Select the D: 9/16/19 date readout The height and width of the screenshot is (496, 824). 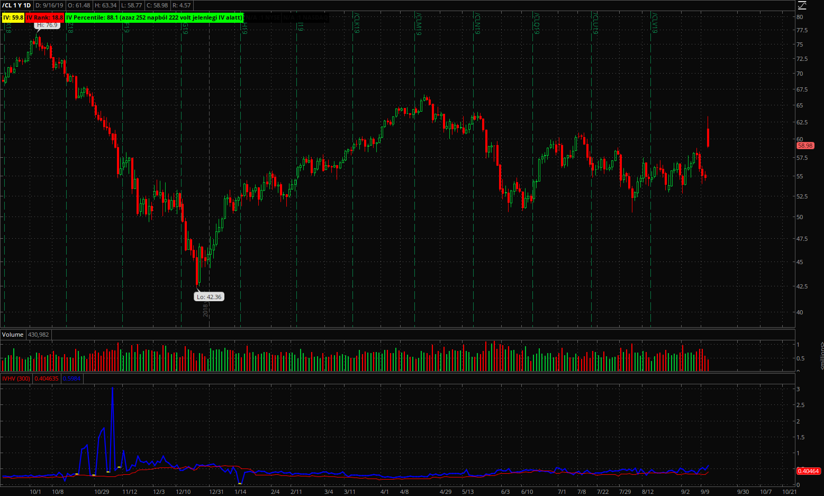pyautogui.click(x=49, y=5)
